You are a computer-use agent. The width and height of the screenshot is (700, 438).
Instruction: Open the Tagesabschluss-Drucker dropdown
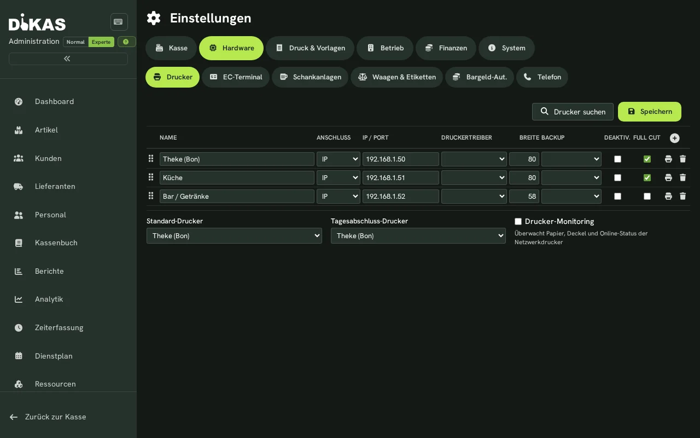click(x=418, y=235)
